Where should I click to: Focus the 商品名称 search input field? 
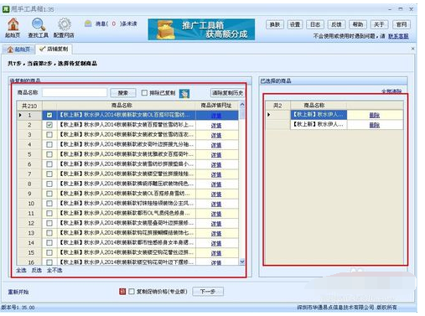(75, 92)
